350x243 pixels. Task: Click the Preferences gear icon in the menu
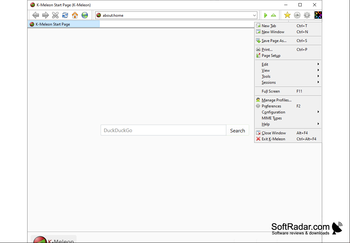pos(258,106)
